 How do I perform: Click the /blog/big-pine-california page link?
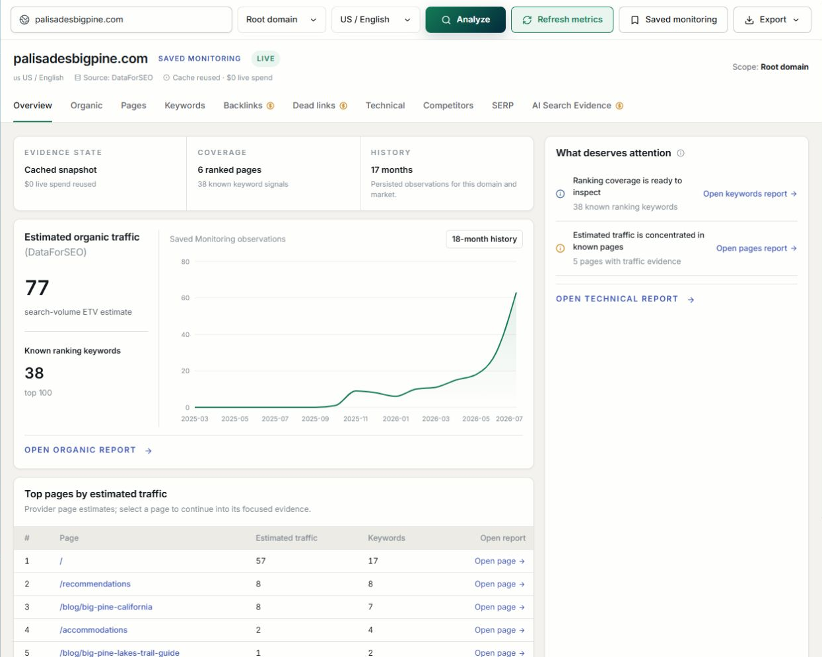[x=106, y=608]
